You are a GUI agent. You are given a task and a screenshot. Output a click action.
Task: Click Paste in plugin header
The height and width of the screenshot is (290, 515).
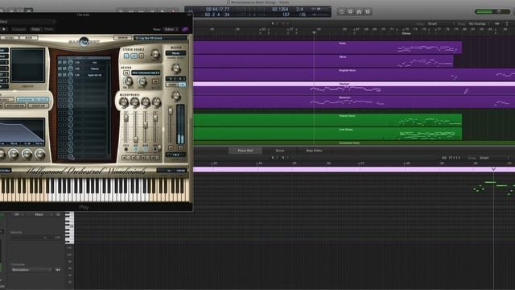click(48, 29)
